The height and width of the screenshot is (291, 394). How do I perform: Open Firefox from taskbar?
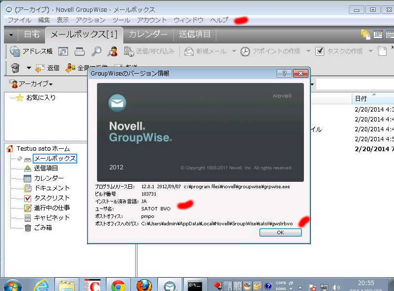point(144,285)
